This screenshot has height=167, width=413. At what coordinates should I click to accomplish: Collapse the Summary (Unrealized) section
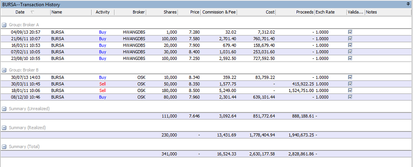4,109
